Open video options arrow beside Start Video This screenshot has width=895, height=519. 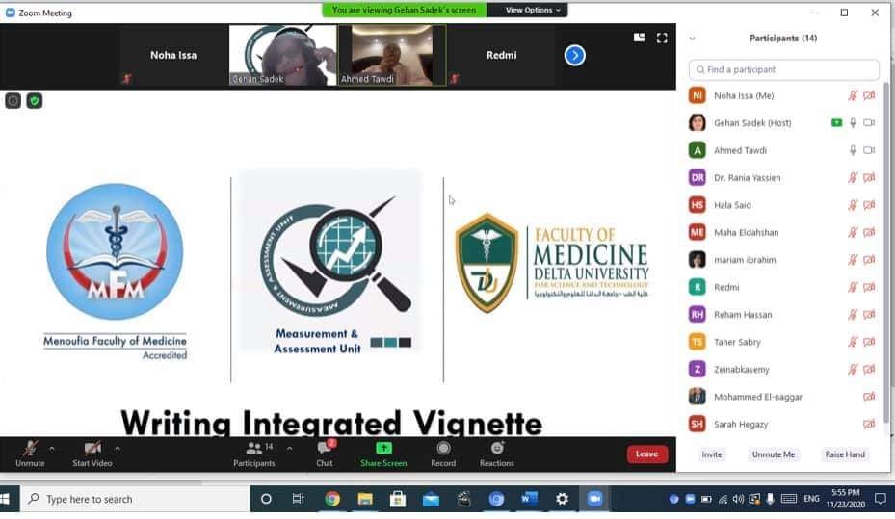pos(118,449)
